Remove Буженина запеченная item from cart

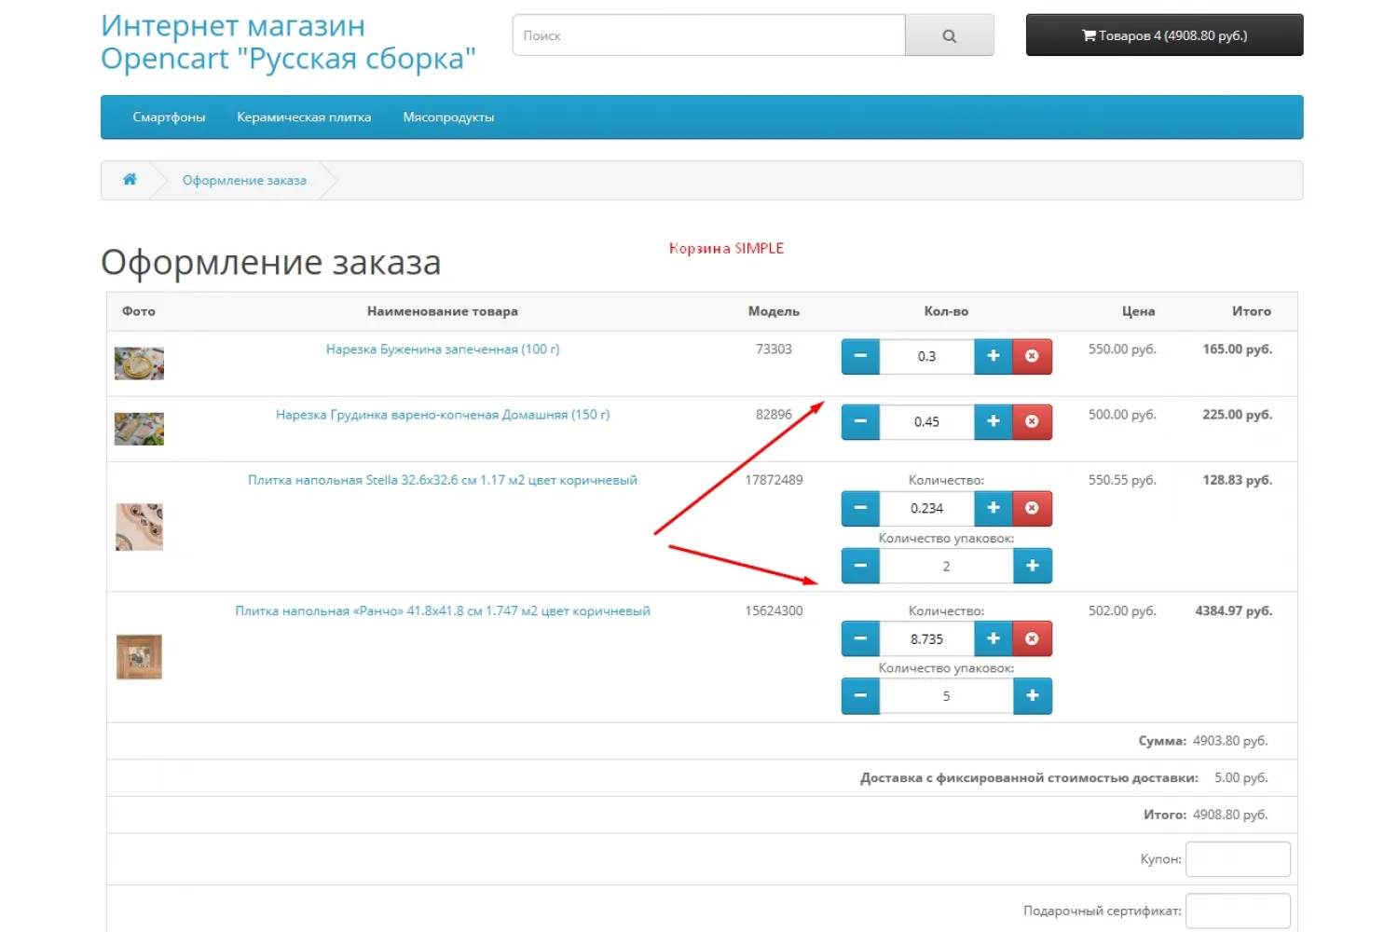pyautogui.click(x=1032, y=356)
